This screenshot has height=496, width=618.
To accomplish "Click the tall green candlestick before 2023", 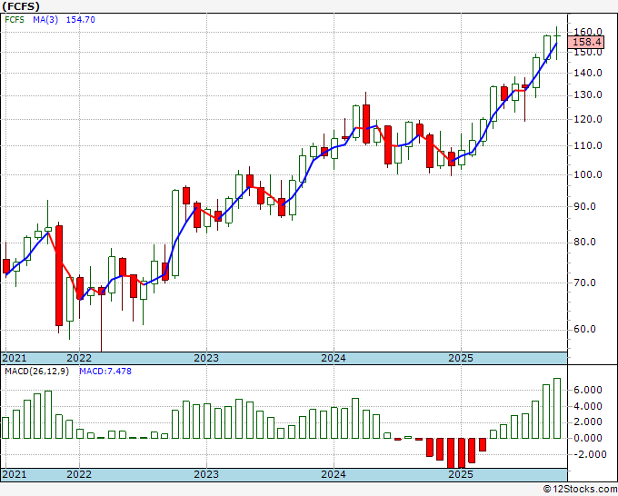I will pyautogui.click(x=175, y=233).
